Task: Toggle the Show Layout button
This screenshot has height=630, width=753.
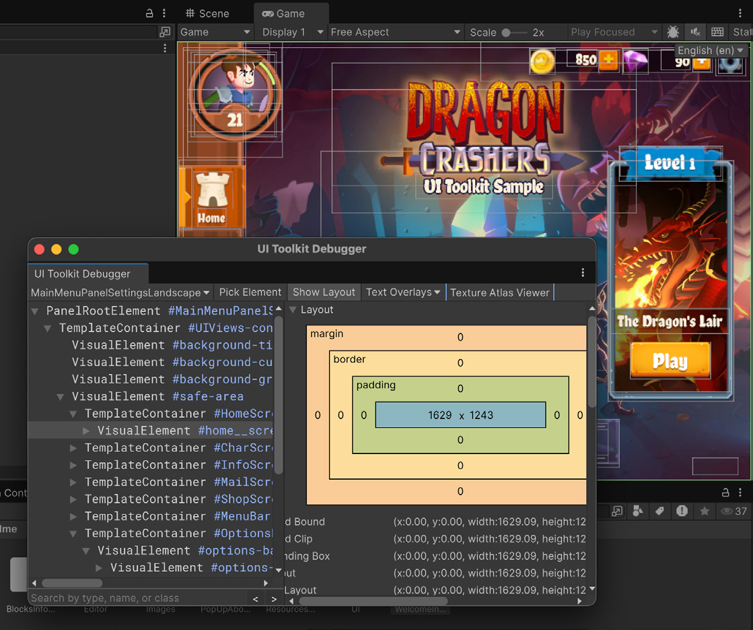Action: [324, 292]
